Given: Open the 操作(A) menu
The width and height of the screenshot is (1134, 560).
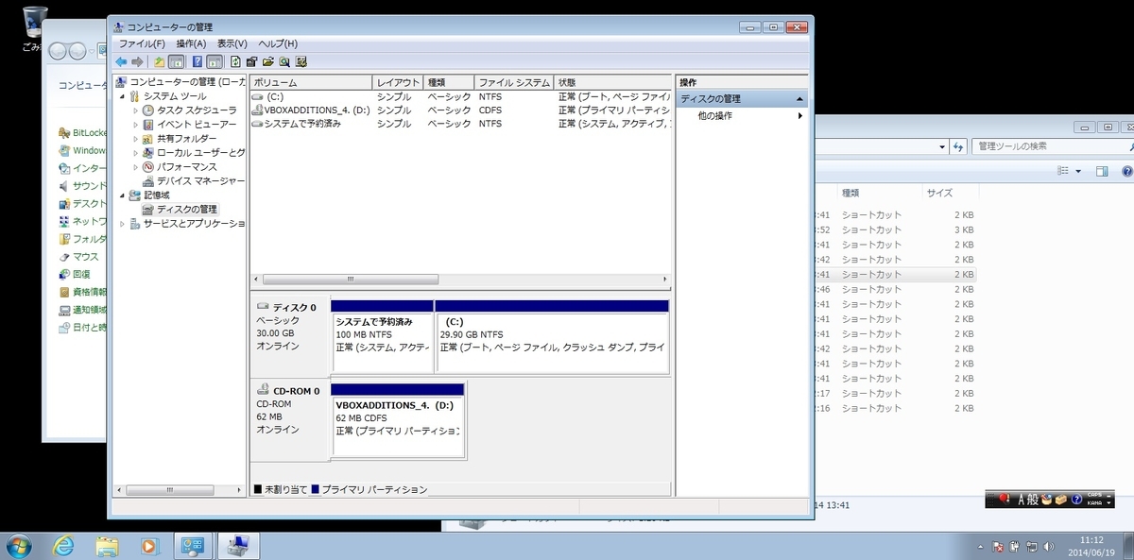Looking at the screenshot, I should 191,43.
